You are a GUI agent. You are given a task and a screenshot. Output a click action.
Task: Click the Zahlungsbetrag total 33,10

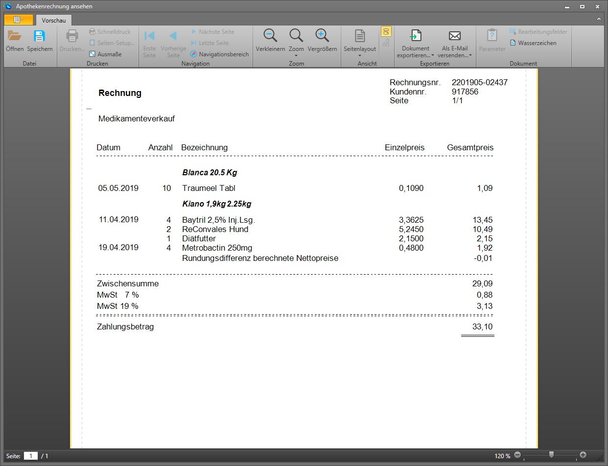click(x=482, y=326)
